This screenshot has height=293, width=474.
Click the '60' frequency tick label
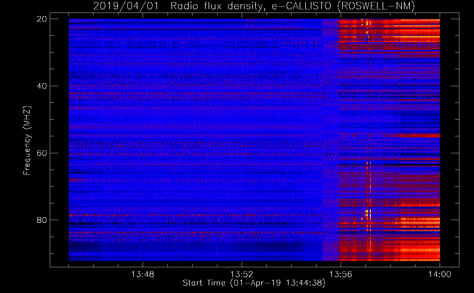coord(42,153)
